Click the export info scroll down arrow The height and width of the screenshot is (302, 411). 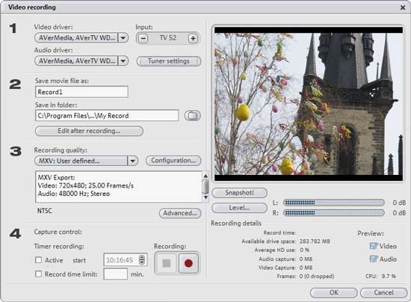(x=205, y=197)
